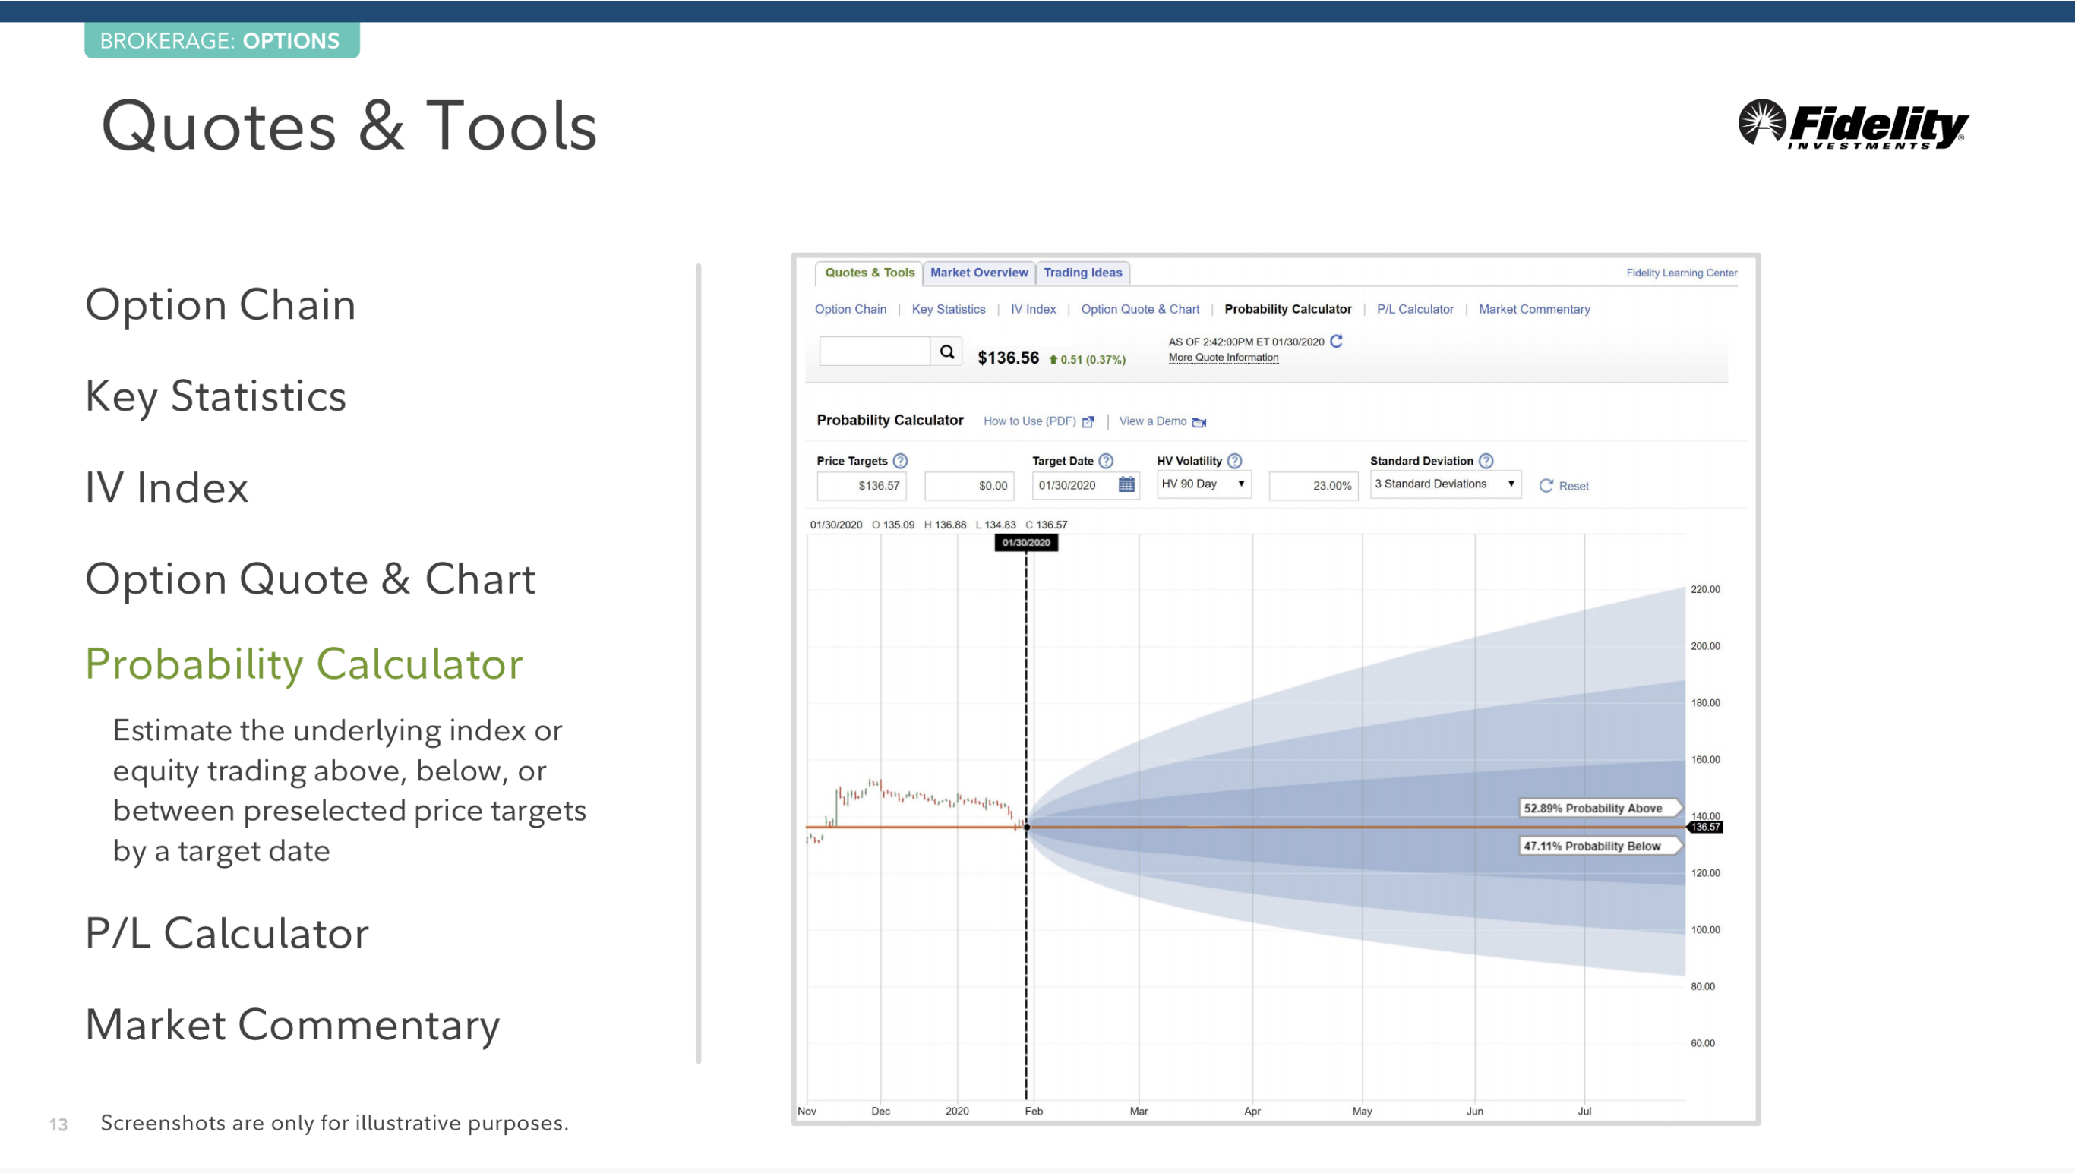This screenshot has height=1173, width=2075.
Task: Open the P/L Calculator link
Action: tap(1414, 309)
